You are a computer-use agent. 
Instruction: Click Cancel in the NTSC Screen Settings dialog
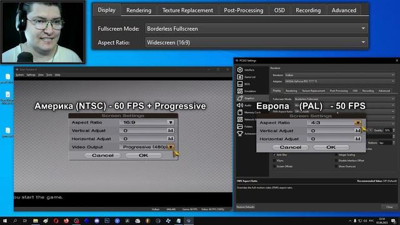pos(102,156)
